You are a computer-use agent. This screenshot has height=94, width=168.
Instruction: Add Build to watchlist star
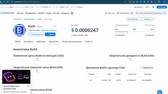[x=55, y=26]
